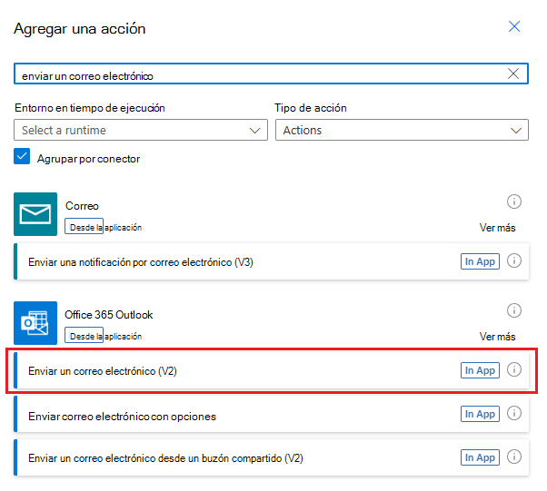Image resolution: width=547 pixels, height=491 pixels.
Task: Click Ver más for Office 365 Outlook
Action: coord(497,337)
